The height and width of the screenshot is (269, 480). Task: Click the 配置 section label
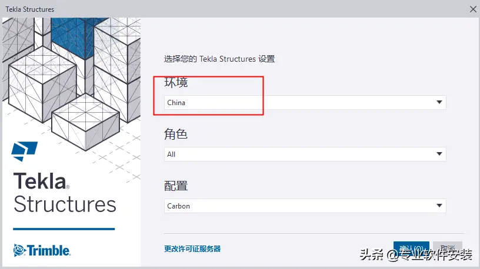click(x=176, y=186)
